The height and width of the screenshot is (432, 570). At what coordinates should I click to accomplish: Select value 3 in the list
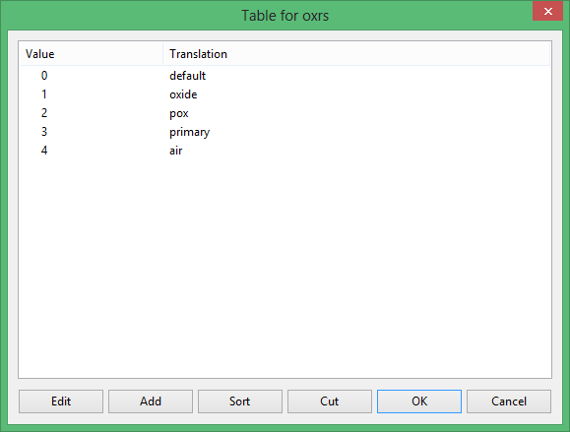point(44,132)
